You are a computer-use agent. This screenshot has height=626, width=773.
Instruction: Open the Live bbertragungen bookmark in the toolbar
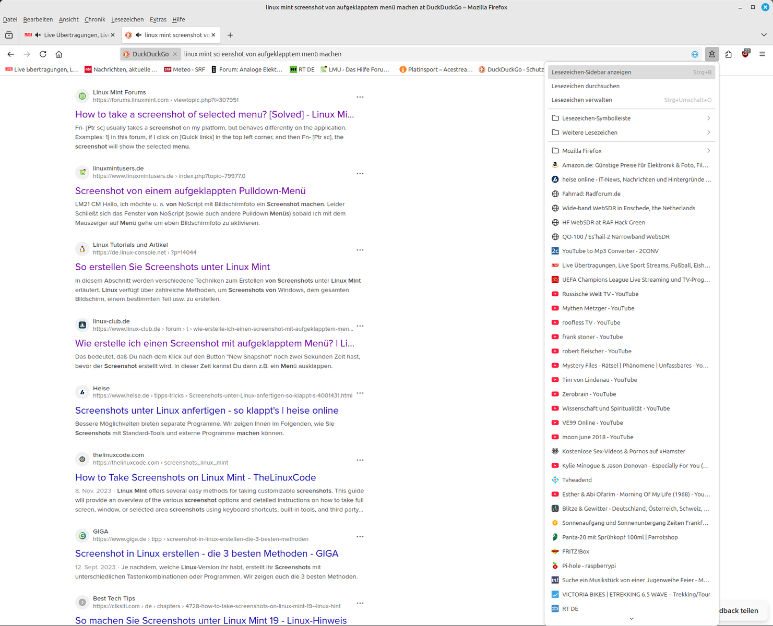click(42, 69)
